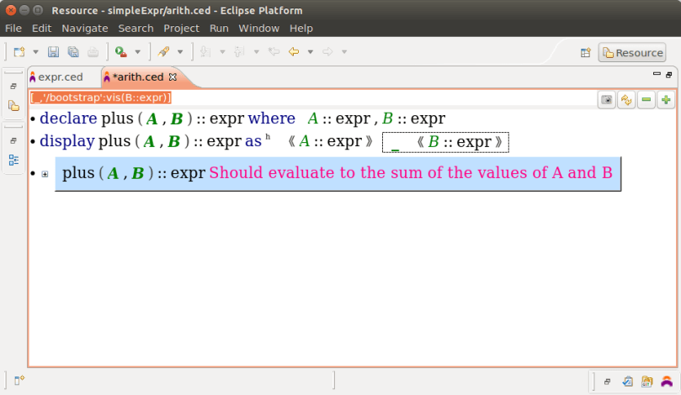
Task: Open the Back history dropdown arrow
Action: 310,52
